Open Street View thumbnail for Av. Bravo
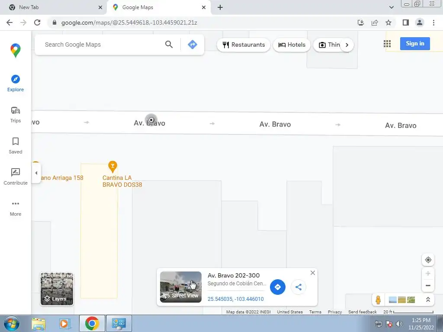Viewport: 443px width, 332px height. (181, 287)
